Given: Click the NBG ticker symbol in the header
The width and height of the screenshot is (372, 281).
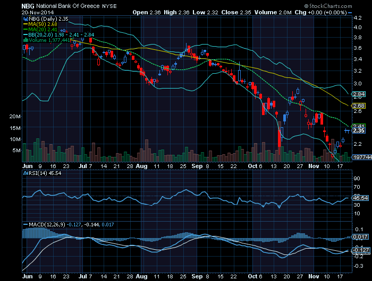Looking at the screenshot, I should click(28, 6).
